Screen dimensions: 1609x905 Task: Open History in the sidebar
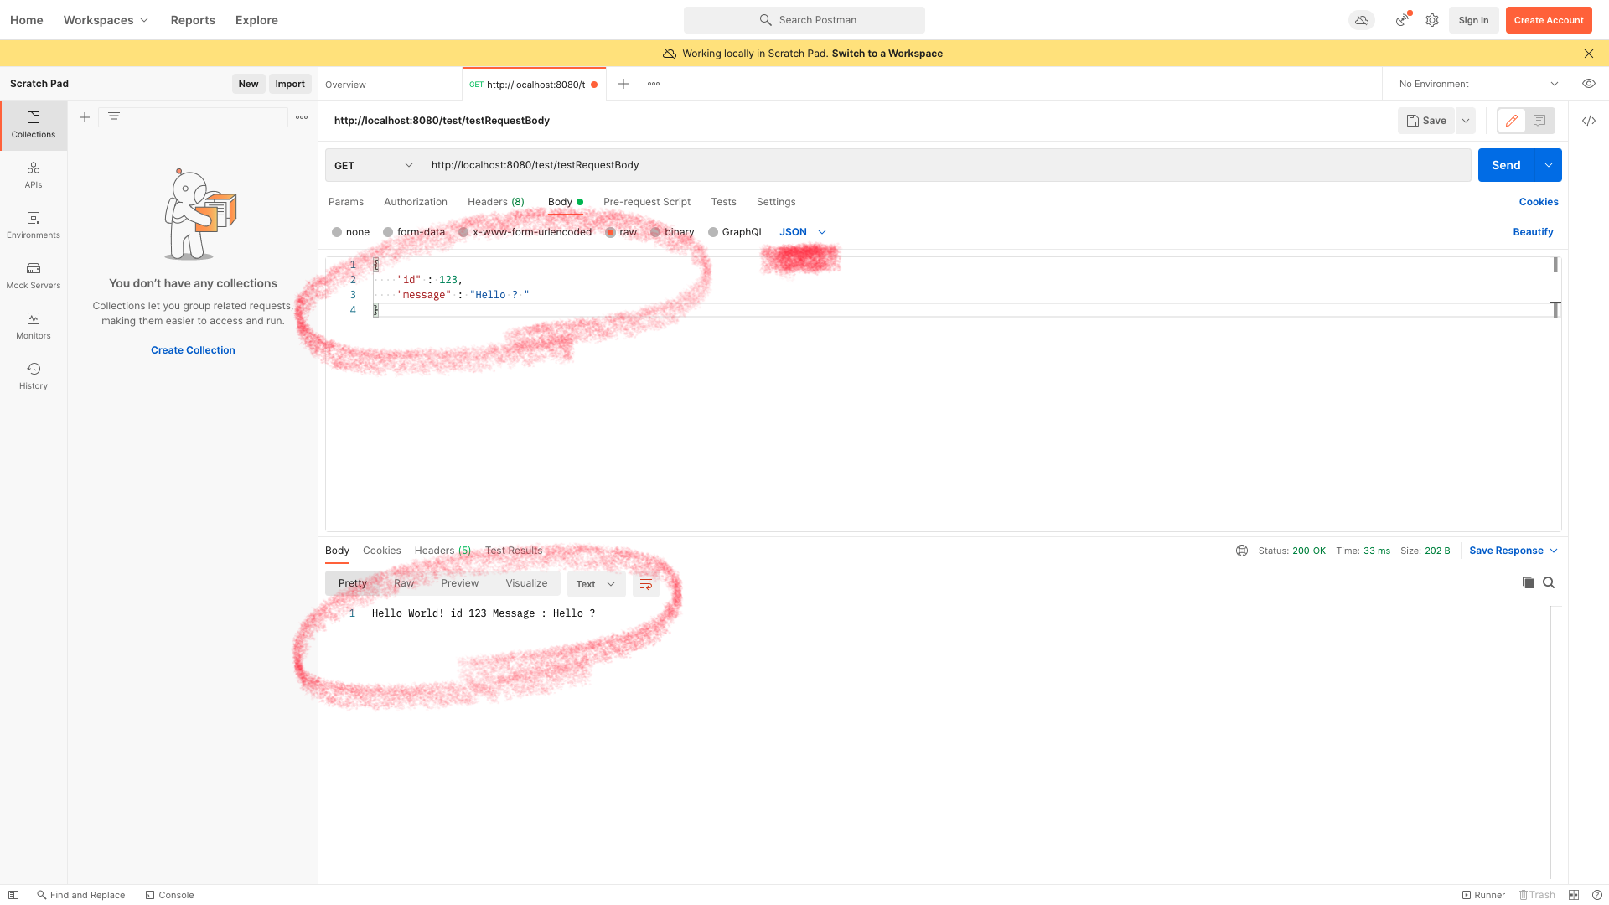click(x=34, y=375)
